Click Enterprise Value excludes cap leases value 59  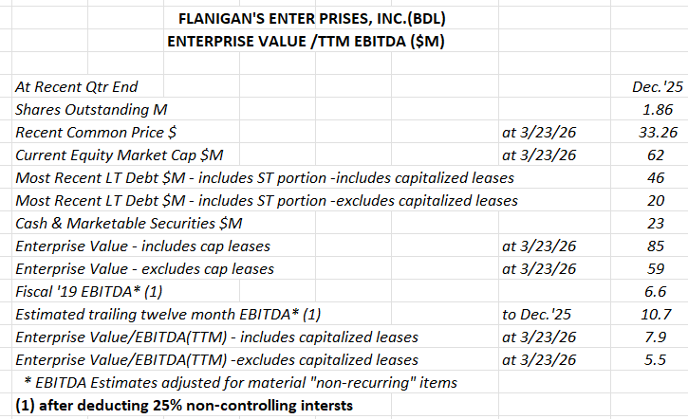click(656, 269)
